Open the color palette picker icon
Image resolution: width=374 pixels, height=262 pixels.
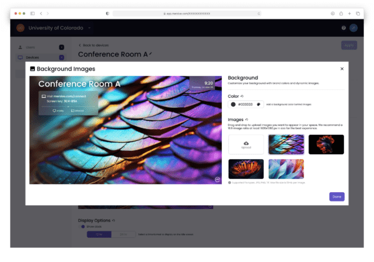pyautogui.click(x=258, y=104)
